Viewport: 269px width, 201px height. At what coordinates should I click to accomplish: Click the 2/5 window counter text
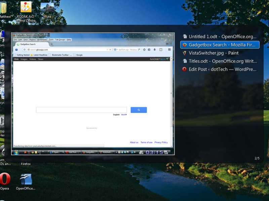[257, 158]
